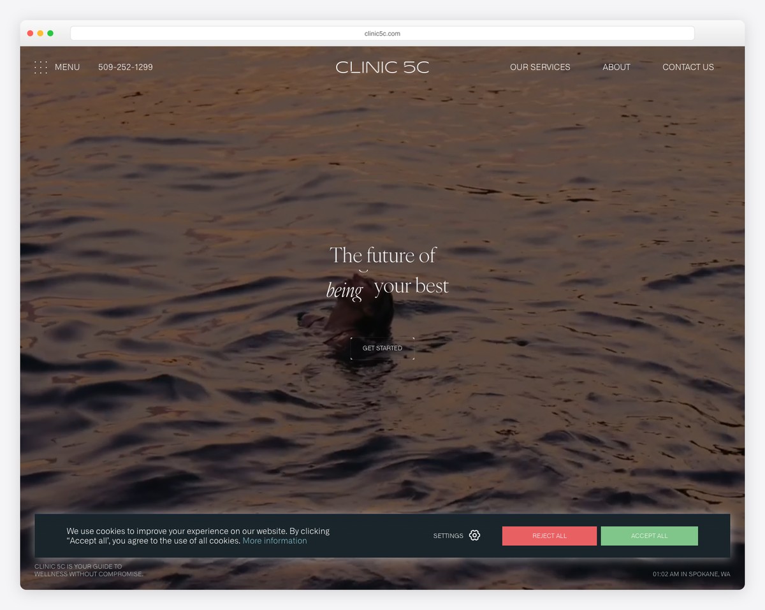Click the wellness tagline in the footer
The height and width of the screenshot is (610, 765).
point(89,570)
